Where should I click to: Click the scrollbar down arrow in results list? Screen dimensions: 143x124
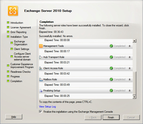point(134,97)
